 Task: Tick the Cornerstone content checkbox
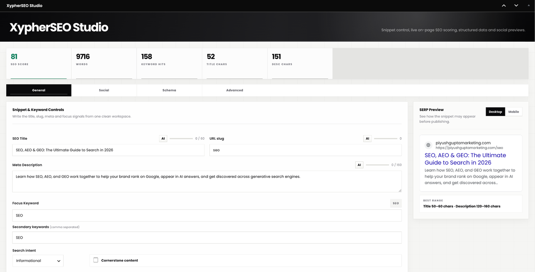coord(96,260)
